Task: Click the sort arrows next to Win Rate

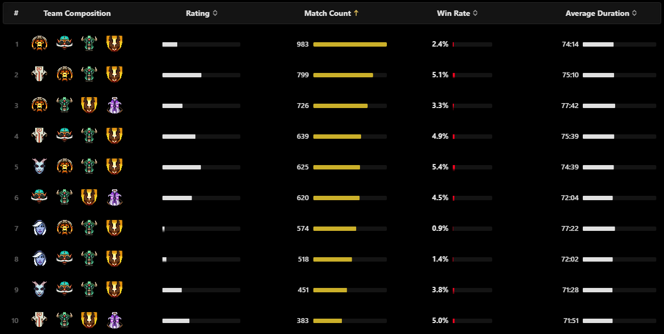Action: [x=476, y=13]
